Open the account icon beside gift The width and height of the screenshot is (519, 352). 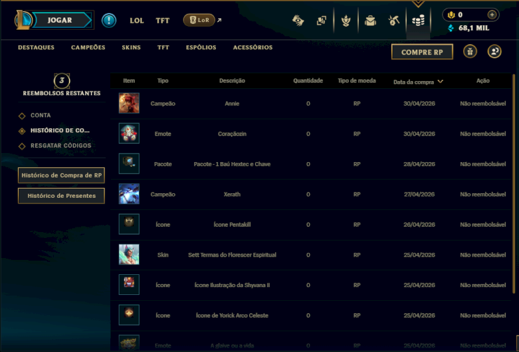tap(494, 52)
